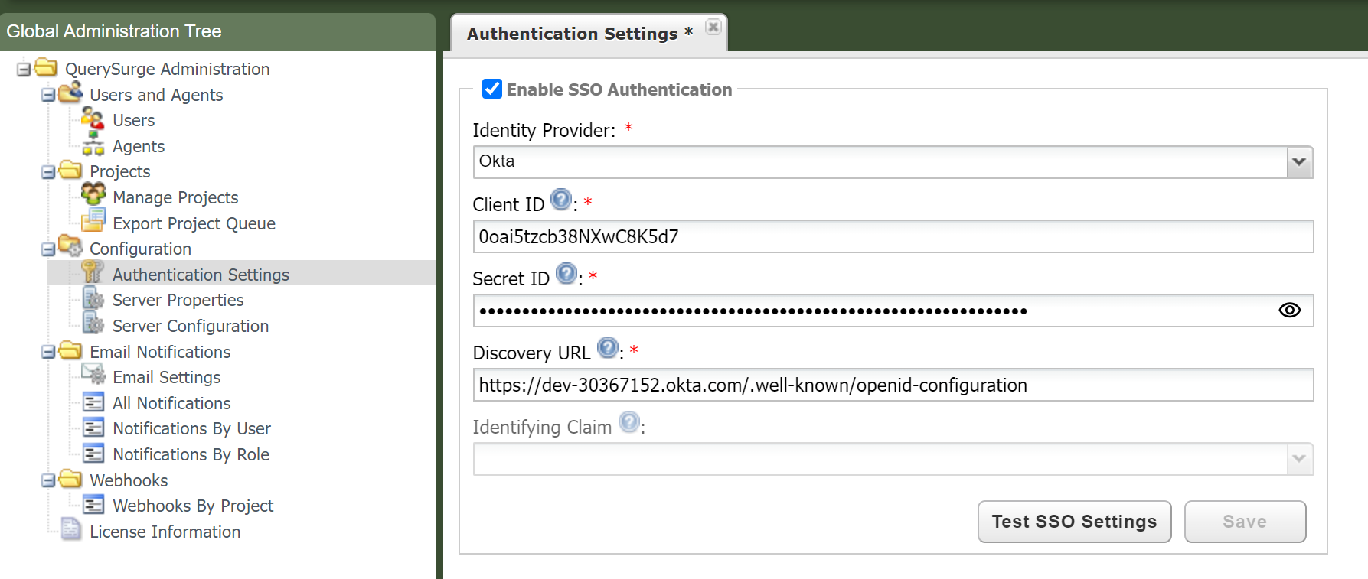
Task: Click the Notifications By Role icon
Action: 93,453
